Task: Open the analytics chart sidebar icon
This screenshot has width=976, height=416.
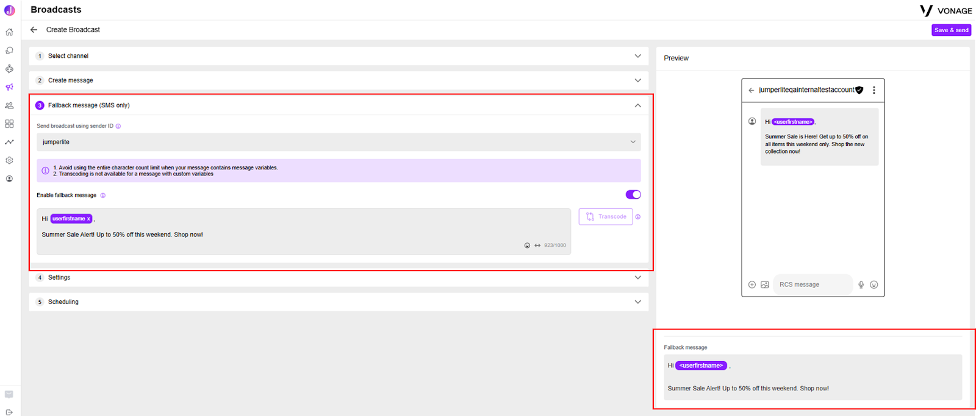Action: (x=9, y=142)
